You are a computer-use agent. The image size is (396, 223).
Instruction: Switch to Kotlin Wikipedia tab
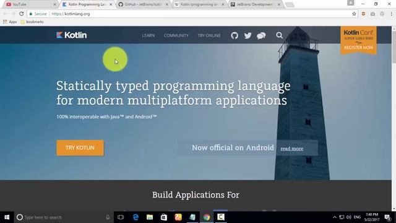199,4
